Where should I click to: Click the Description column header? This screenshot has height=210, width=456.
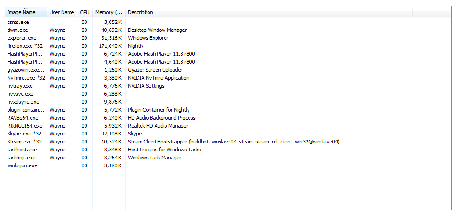click(x=269, y=12)
